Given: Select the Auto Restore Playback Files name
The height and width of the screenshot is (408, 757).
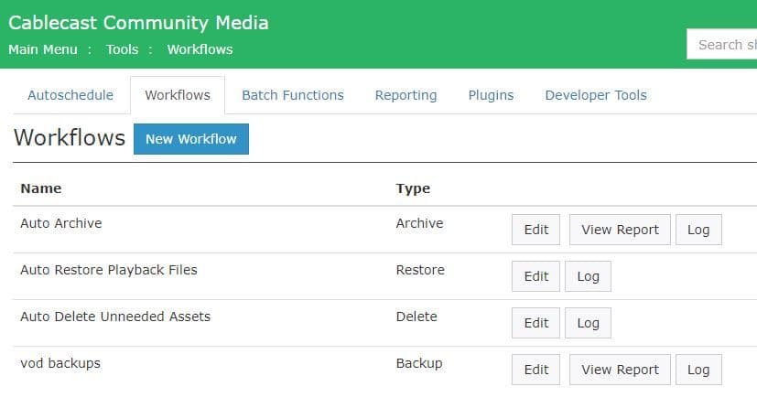Looking at the screenshot, I should tap(109, 270).
